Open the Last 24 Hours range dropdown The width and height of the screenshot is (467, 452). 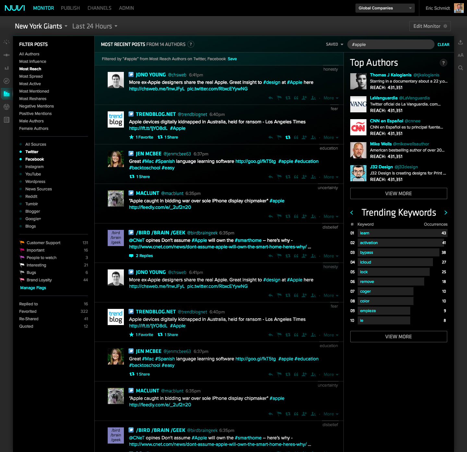tap(95, 26)
